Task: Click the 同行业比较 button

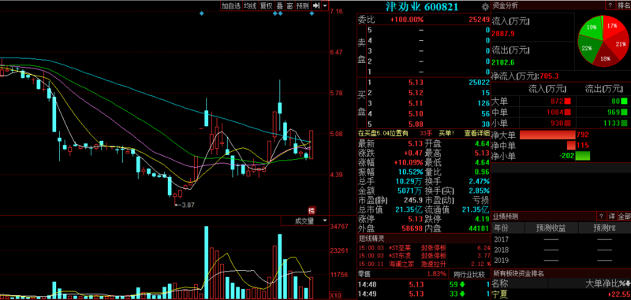Action: point(469,274)
